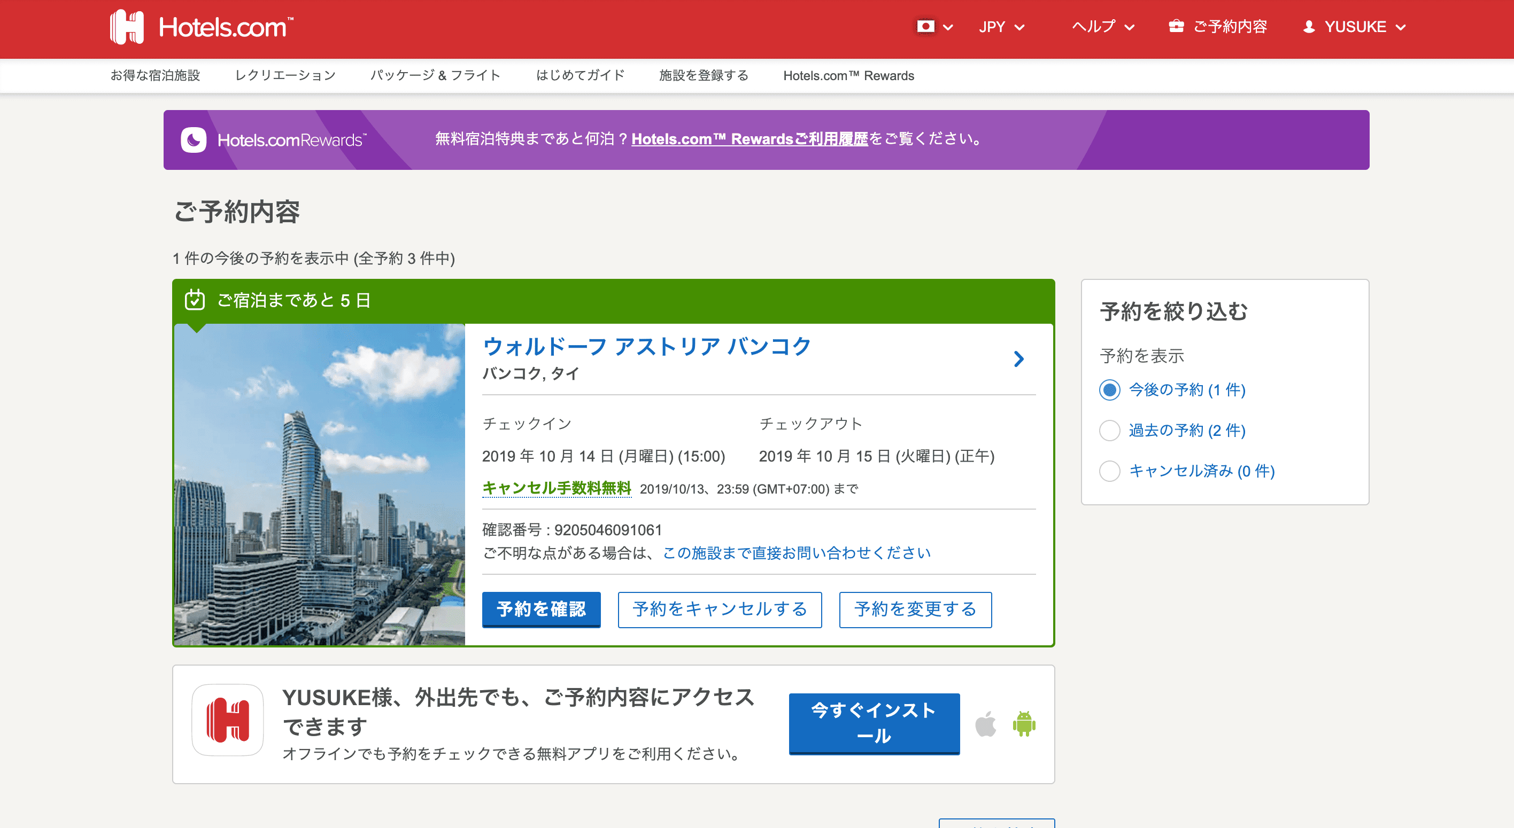Select 過去の予約 radio button

1110,431
